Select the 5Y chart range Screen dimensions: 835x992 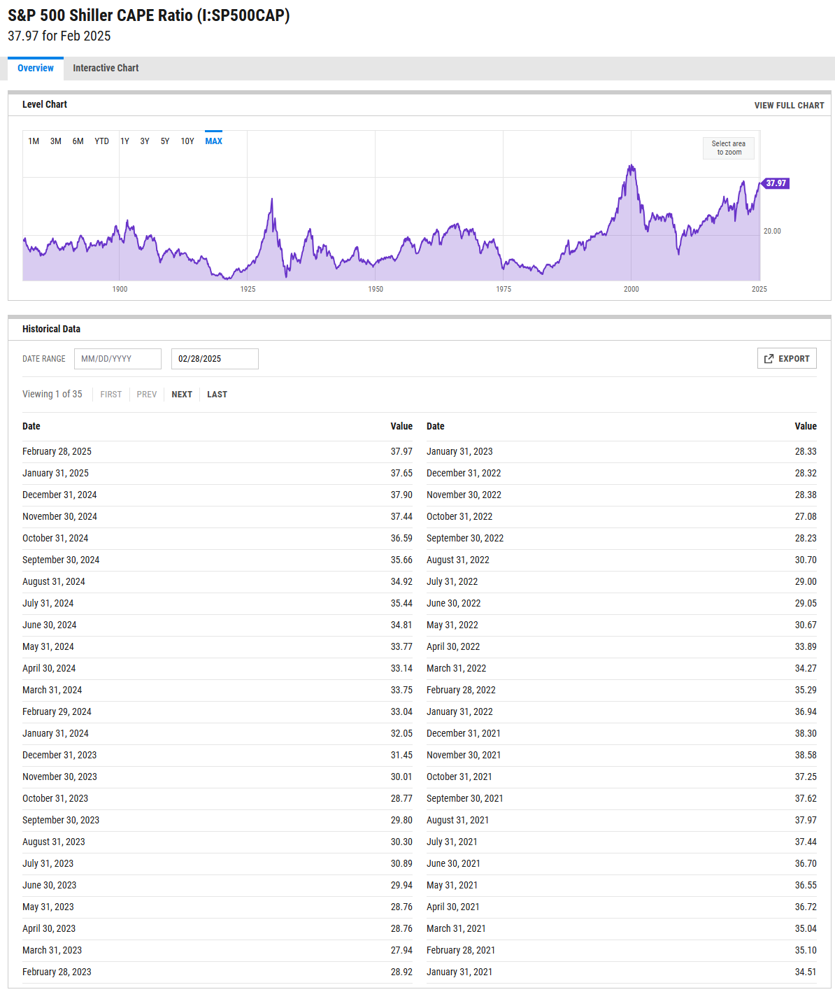tap(165, 141)
